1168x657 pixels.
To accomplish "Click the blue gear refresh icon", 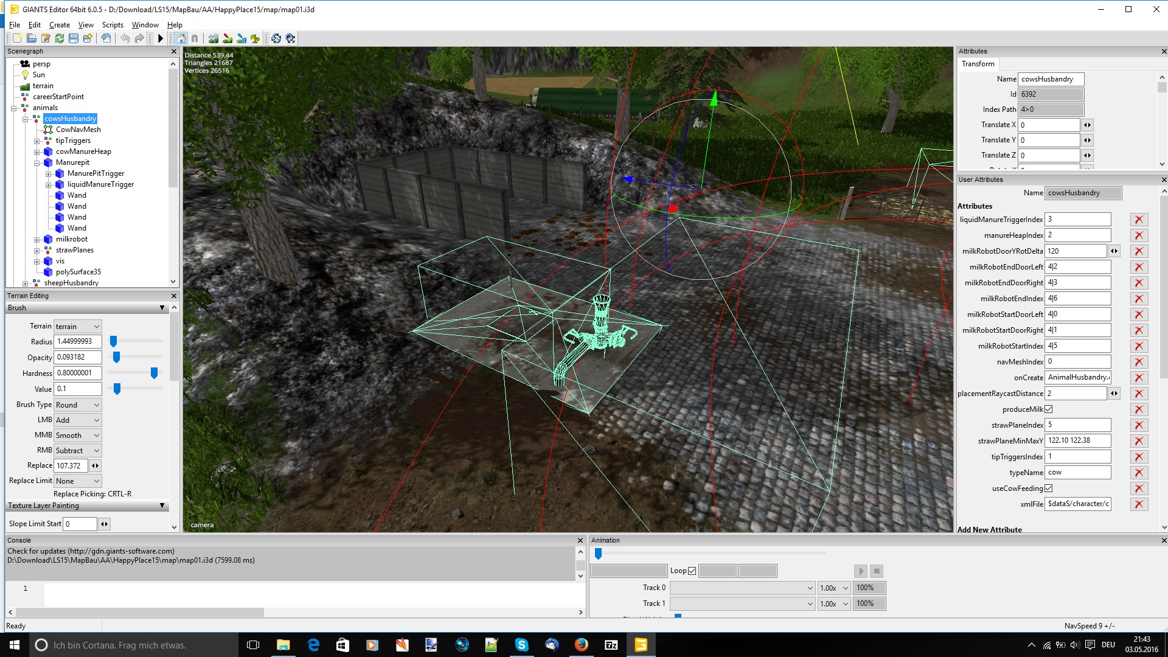I will pyautogui.click(x=276, y=38).
